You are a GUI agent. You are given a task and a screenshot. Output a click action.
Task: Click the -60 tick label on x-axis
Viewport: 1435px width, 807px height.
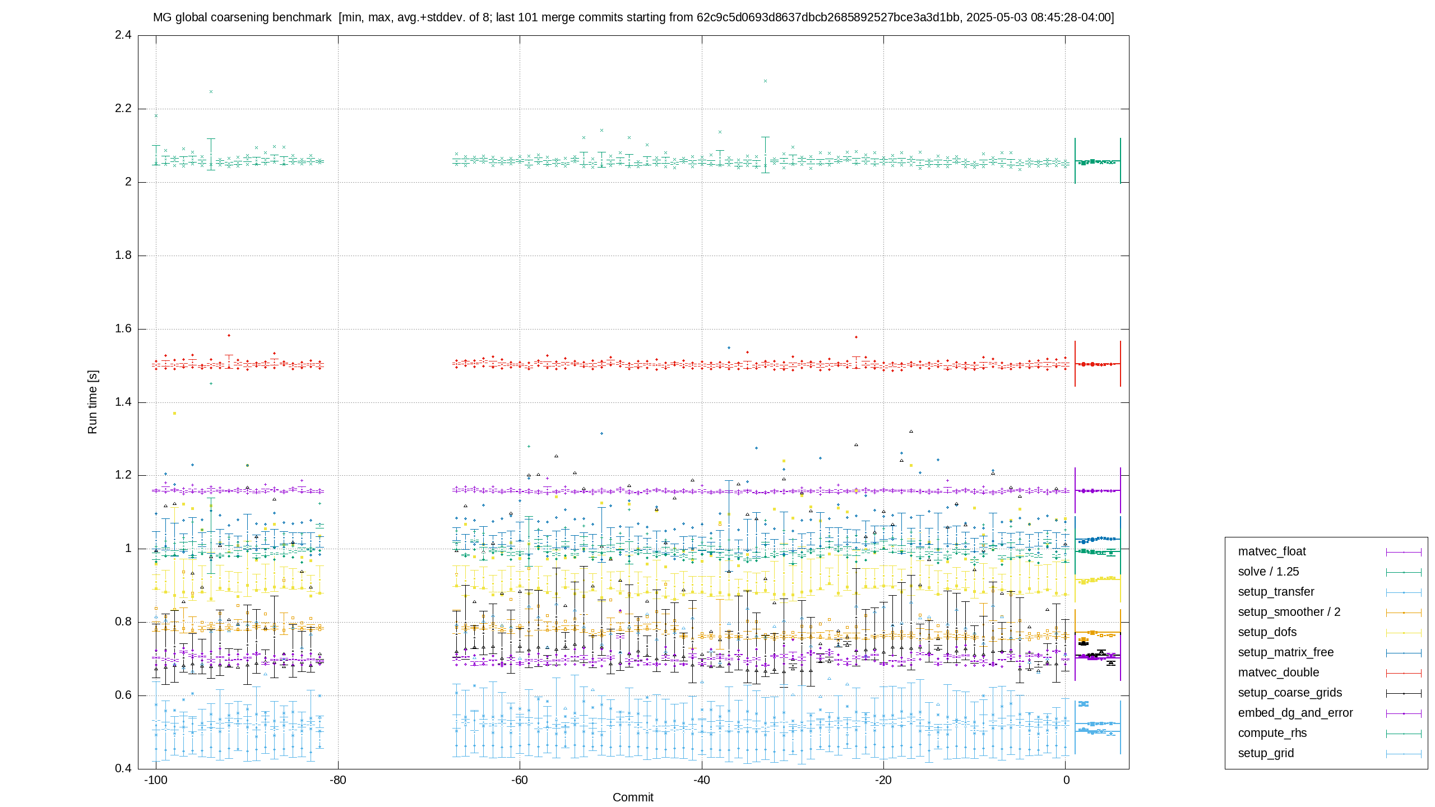[x=519, y=780]
